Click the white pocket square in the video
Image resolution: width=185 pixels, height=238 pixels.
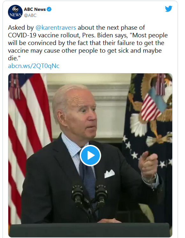(109, 174)
